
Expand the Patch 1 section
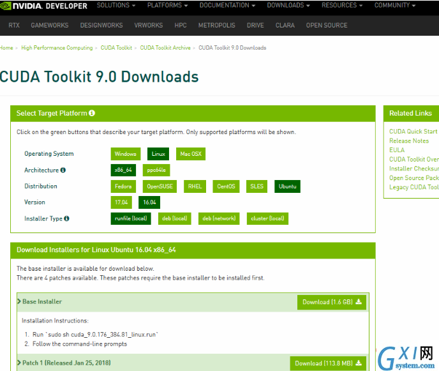point(64,363)
